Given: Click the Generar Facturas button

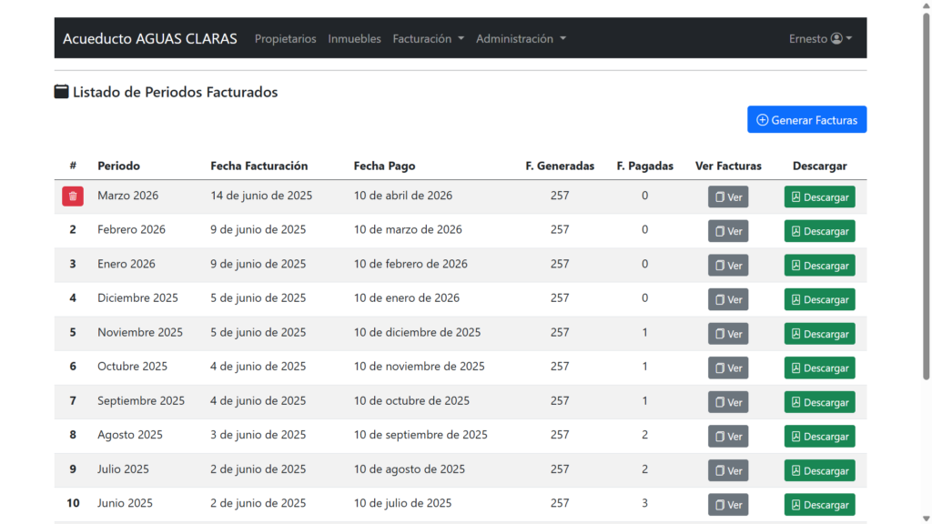Looking at the screenshot, I should (x=806, y=120).
